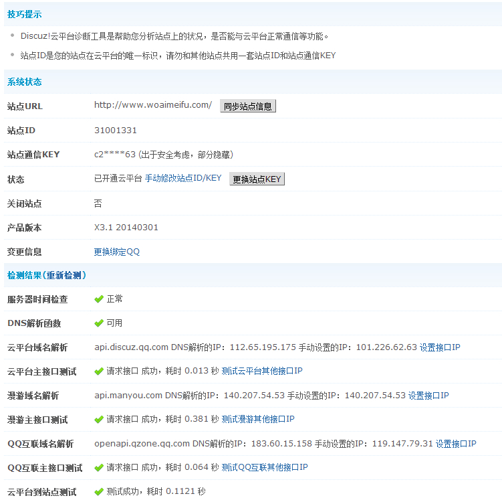This screenshot has height=500, width=502.
Task: Click the DNS解析函数 row label
Action: [x=34, y=324]
